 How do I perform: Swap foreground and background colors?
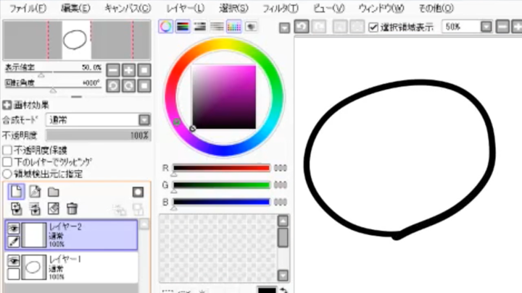tap(283, 290)
